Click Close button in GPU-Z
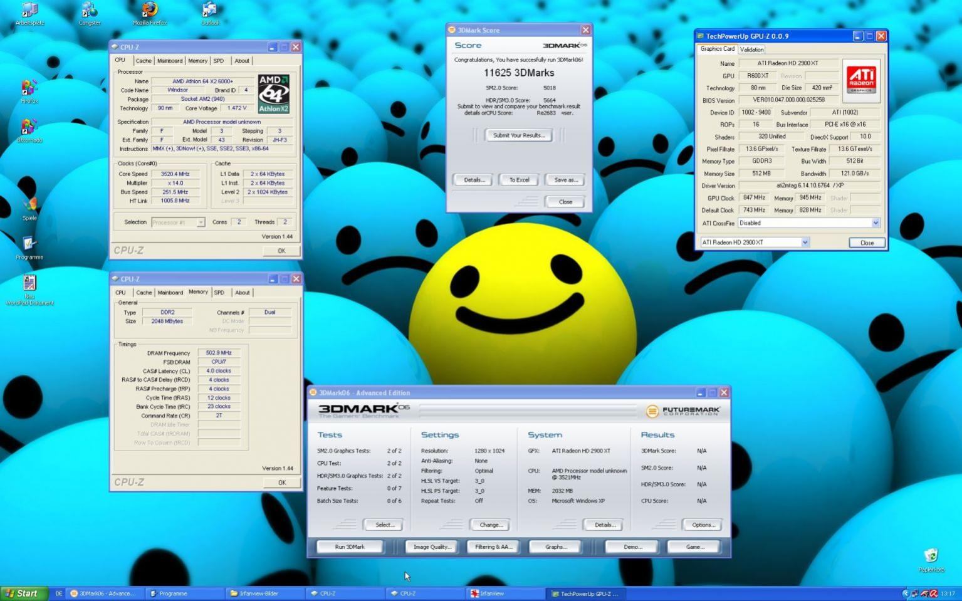The image size is (962, 601). pos(867,243)
